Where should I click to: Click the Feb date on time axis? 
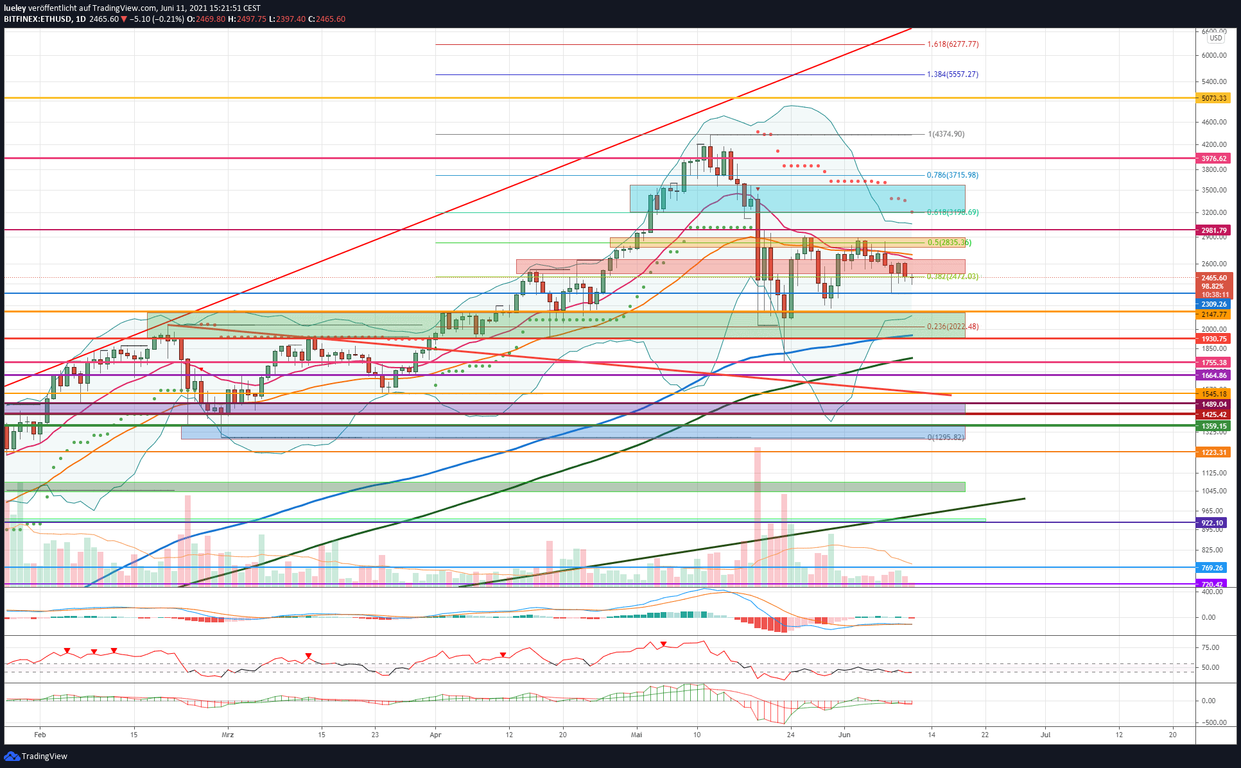pos(40,735)
